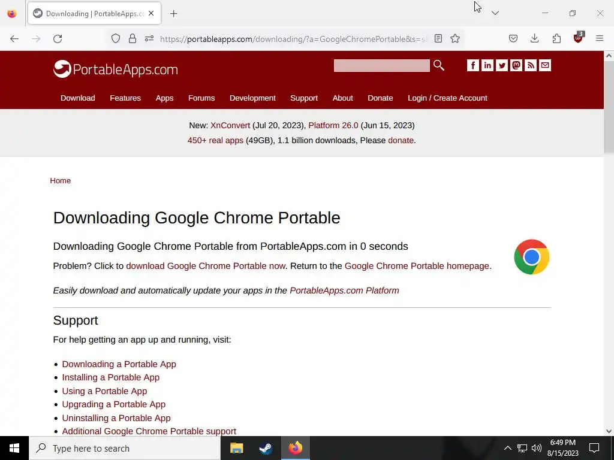614x460 pixels.
Task: Click the Home breadcrumb link
Action: [61, 181]
